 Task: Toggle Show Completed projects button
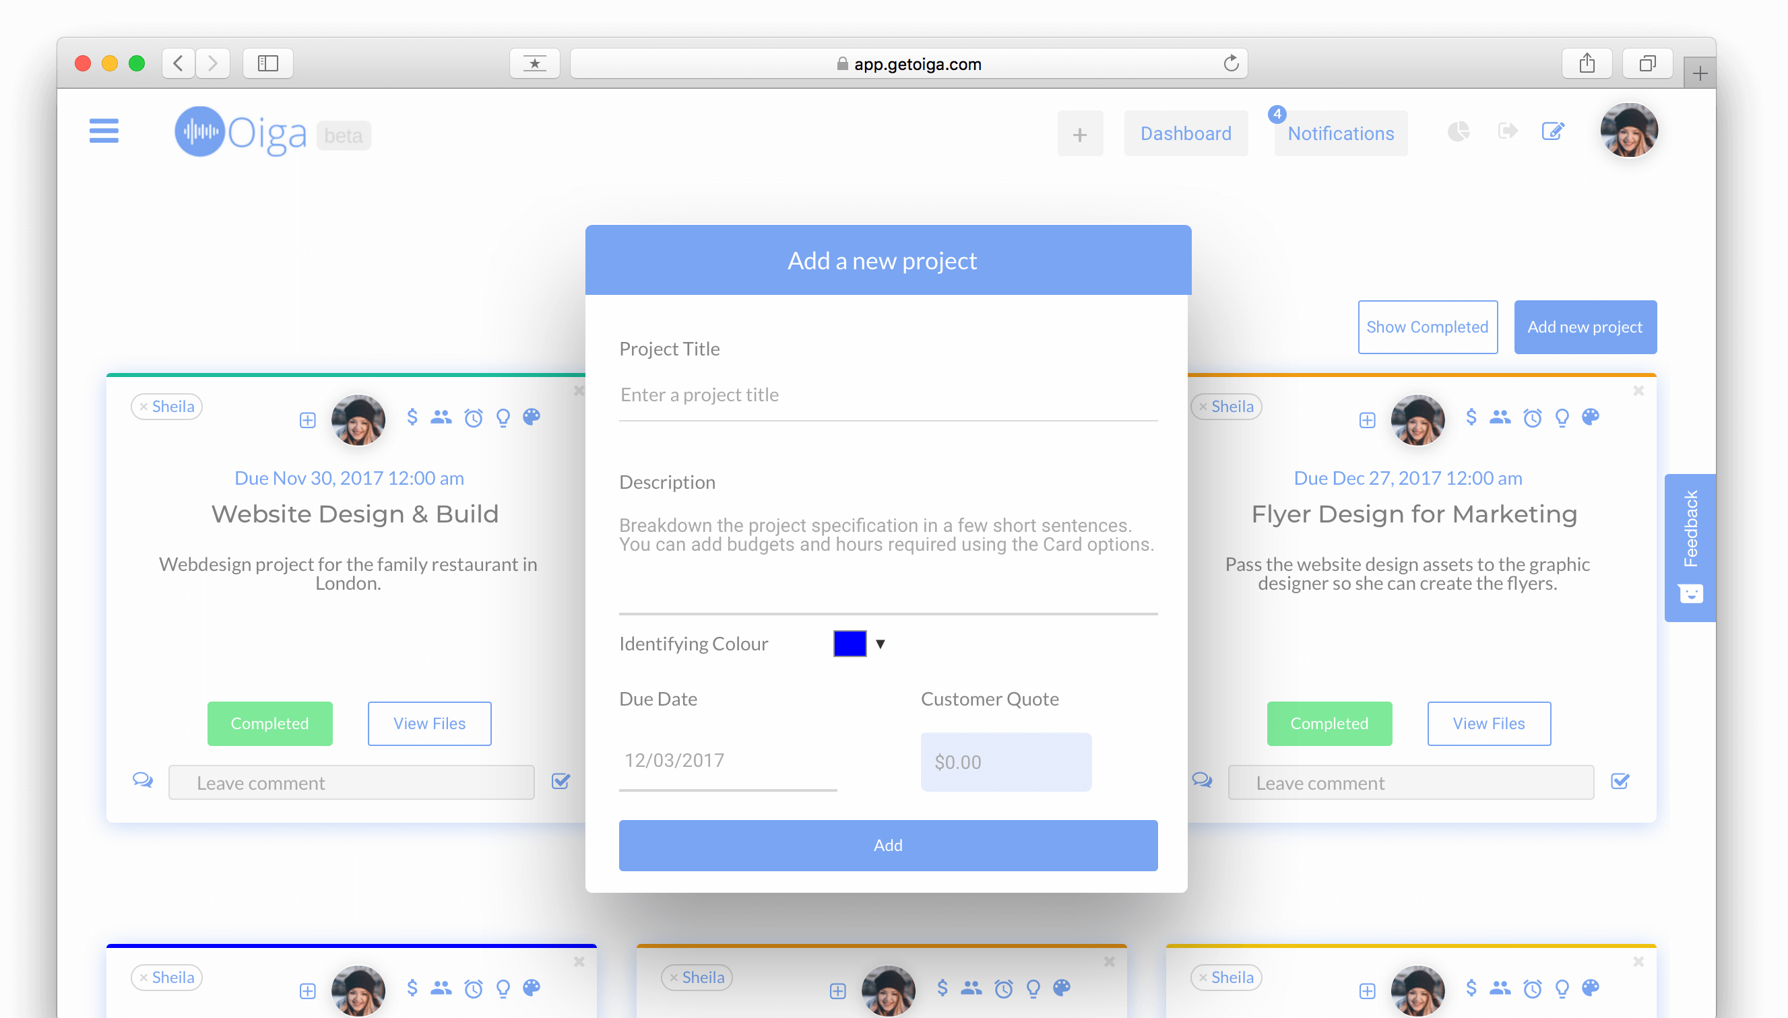pos(1427,327)
